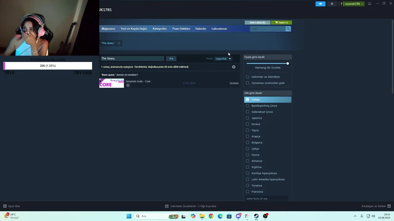Click "daha fazla dil ara" language search field
The height and width of the screenshot is (221, 394).
(x=267, y=199)
